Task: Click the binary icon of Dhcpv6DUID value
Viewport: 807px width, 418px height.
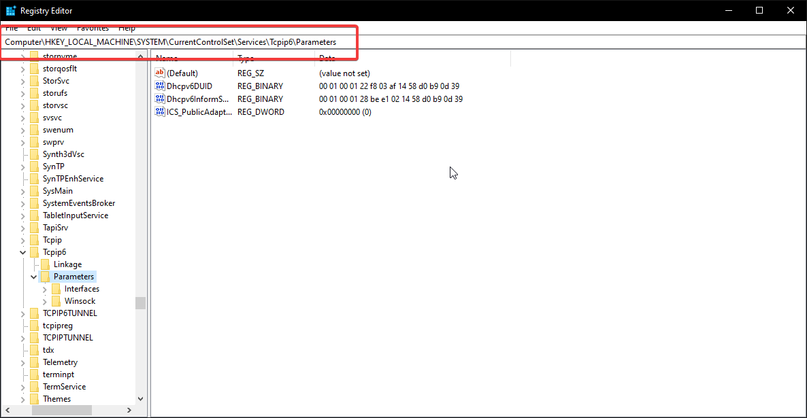Action: point(159,86)
